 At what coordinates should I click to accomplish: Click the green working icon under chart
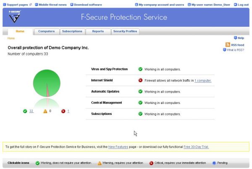point(25,111)
